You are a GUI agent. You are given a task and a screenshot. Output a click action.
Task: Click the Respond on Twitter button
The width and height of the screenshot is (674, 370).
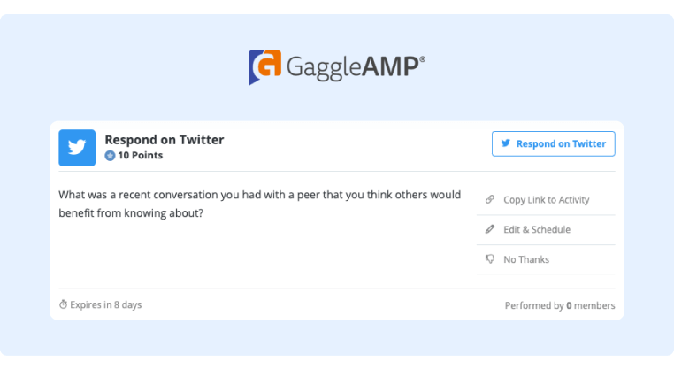pyautogui.click(x=553, y=143)
